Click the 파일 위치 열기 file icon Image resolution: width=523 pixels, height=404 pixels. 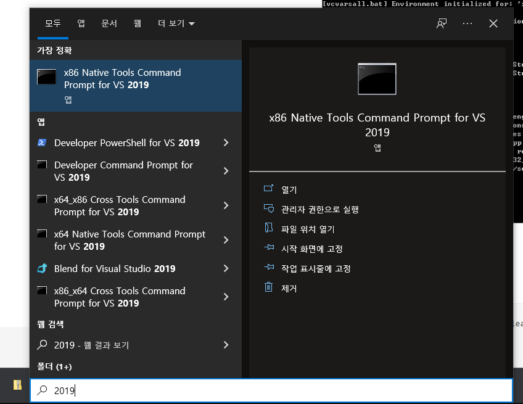click(269, 228)
